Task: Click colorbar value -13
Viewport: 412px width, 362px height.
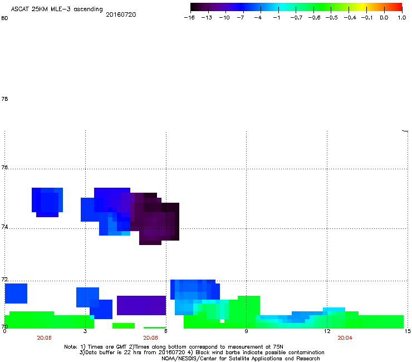Action: (x=207, y=18)
